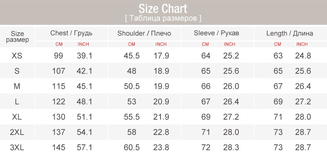The image size is (327, 163).
Task: Click length value 24.8 inches for XS
Action: pos(303,56)
